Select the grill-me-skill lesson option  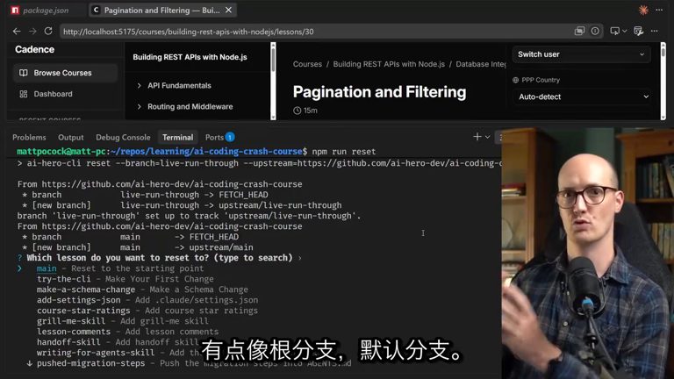[x=123, y=321]
